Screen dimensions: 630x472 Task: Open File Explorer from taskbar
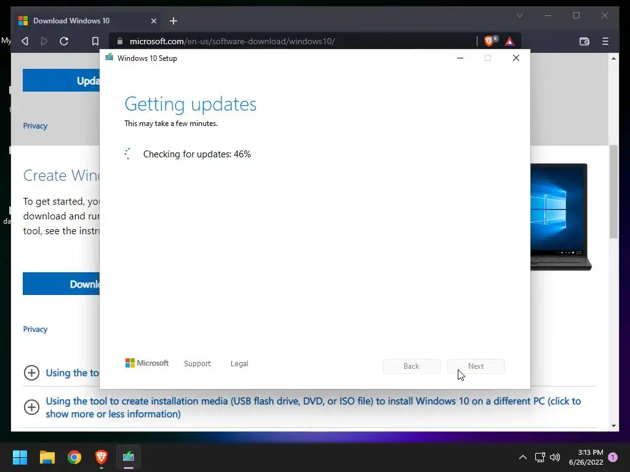tap(47, 457)
